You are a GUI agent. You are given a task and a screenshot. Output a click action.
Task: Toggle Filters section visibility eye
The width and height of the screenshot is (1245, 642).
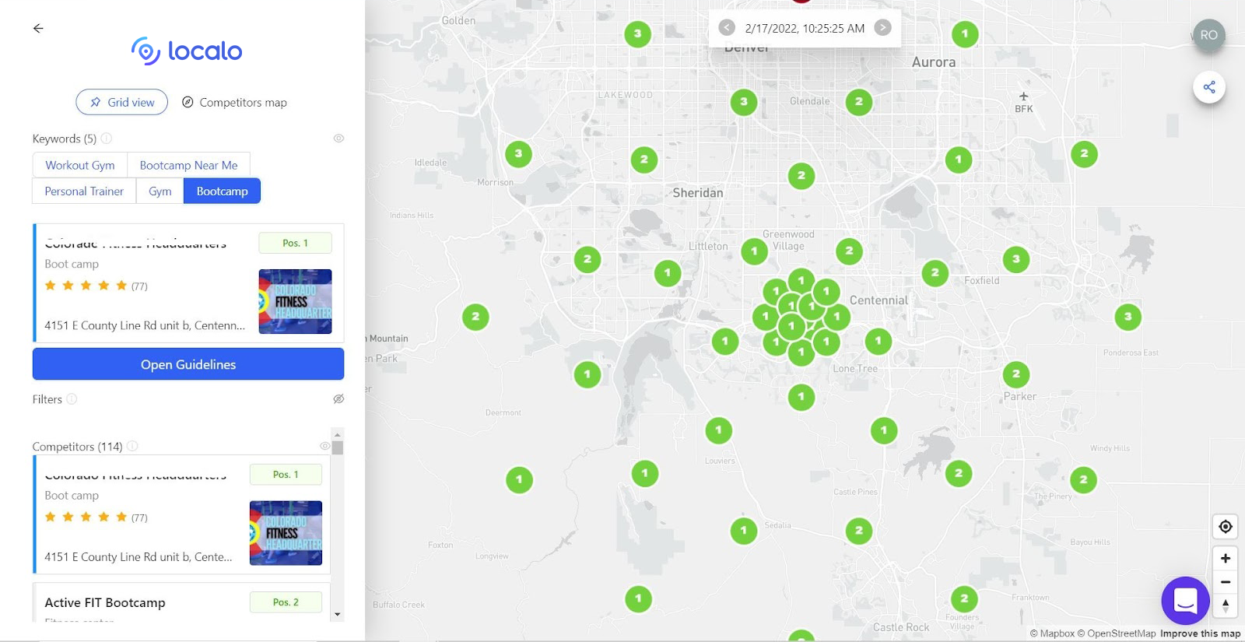(338, 399)
